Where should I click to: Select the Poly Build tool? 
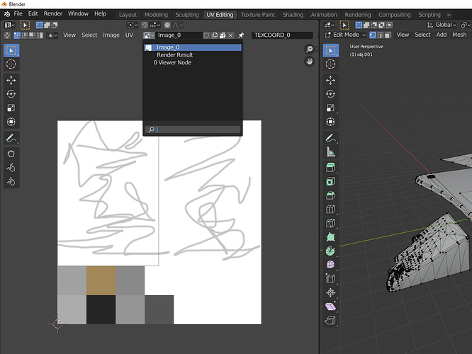point(330,237)
